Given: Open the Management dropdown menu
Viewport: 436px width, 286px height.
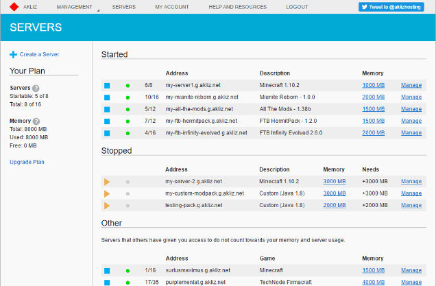Looking at the screenshot, I should point(77,6).
